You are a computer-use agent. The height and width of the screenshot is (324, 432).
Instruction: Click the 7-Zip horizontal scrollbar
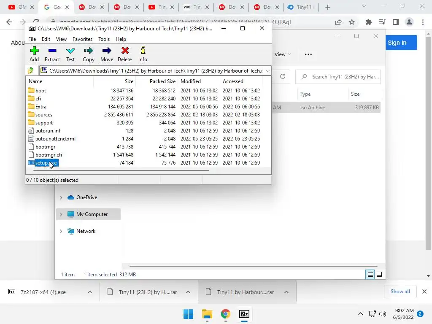[x=121, y=170]
